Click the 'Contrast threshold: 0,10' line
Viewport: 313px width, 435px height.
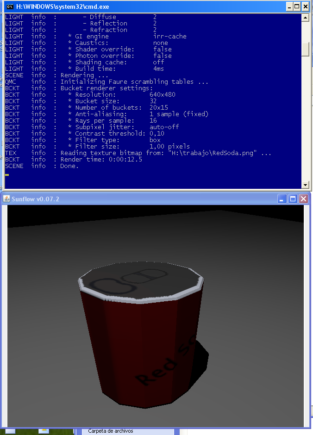coord(85,133)
